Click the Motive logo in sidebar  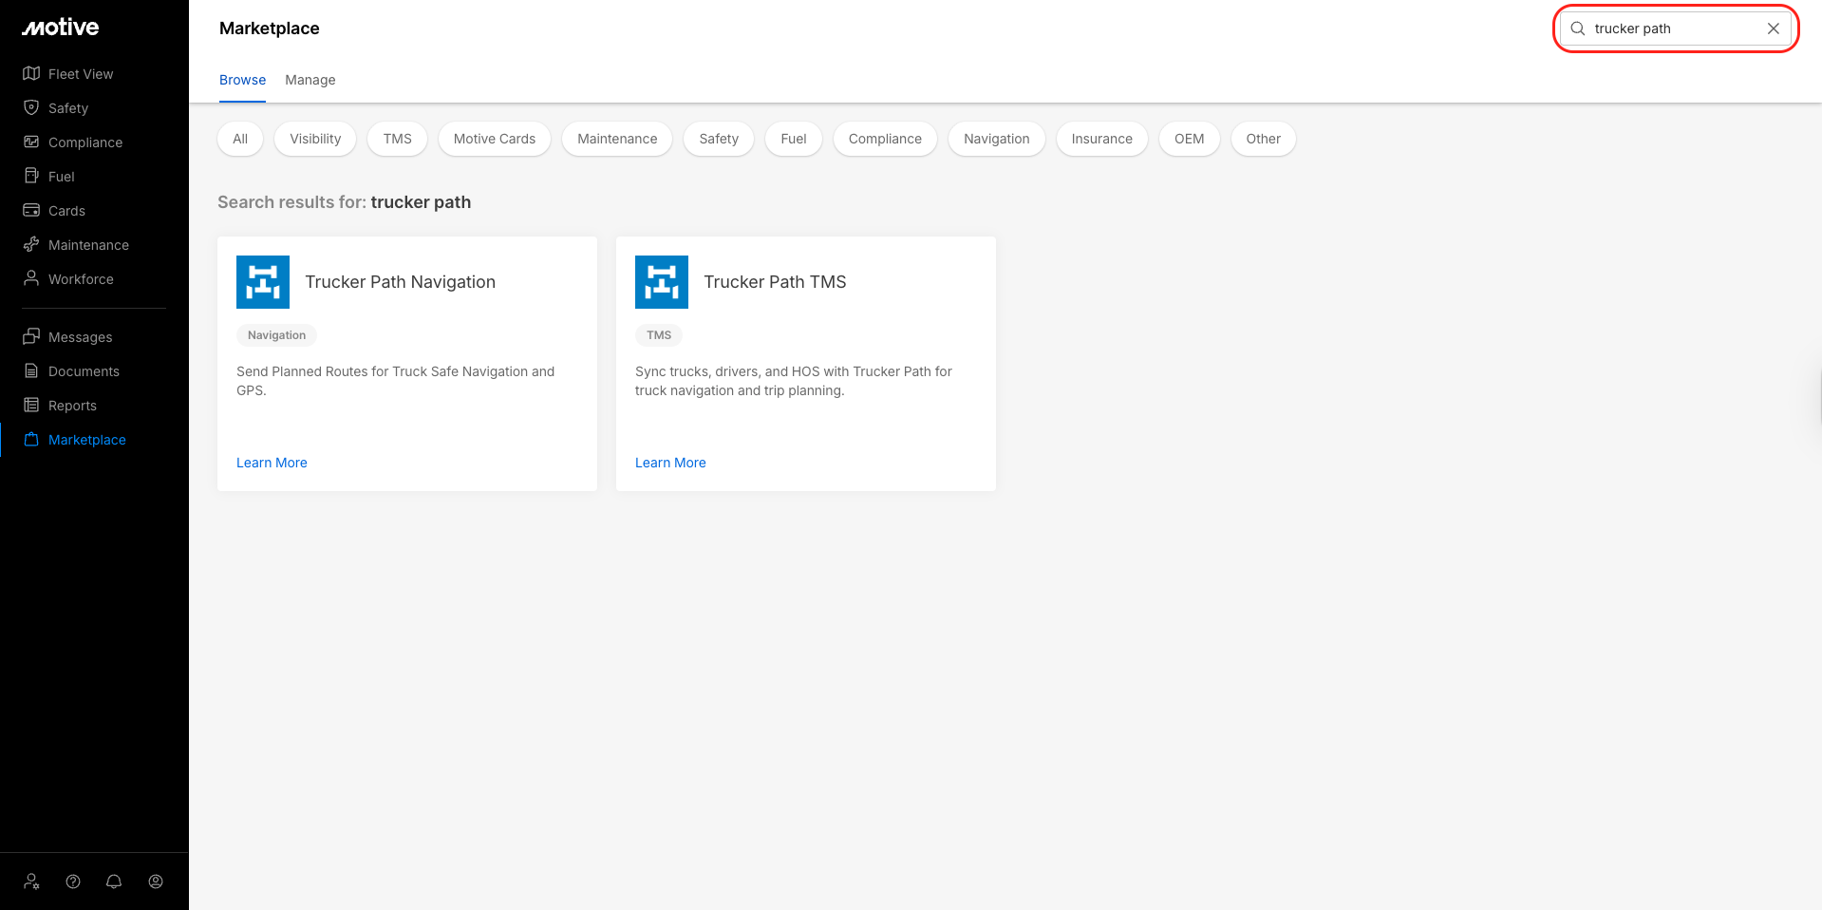[x=61, y=28]
